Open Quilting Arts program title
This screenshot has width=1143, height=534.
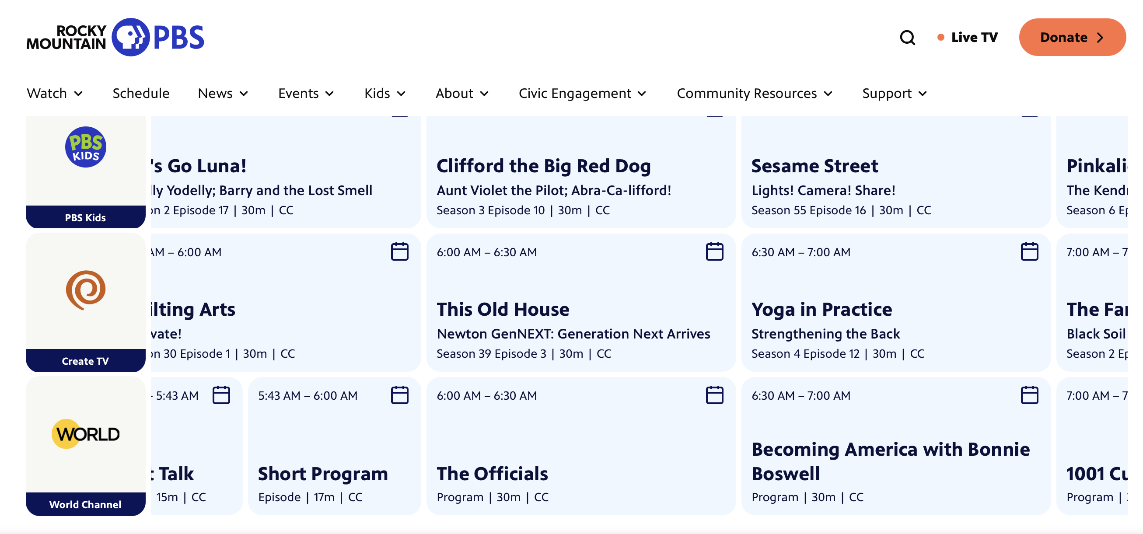(x=193, y=309)
